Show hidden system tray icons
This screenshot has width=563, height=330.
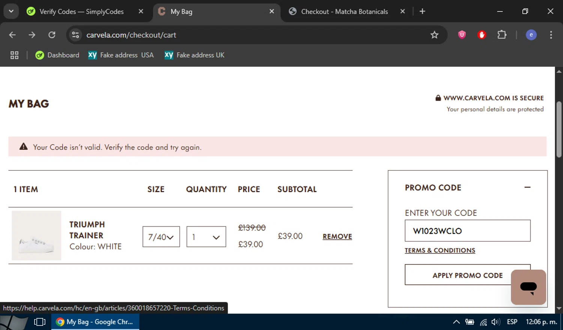pos(456,322)
